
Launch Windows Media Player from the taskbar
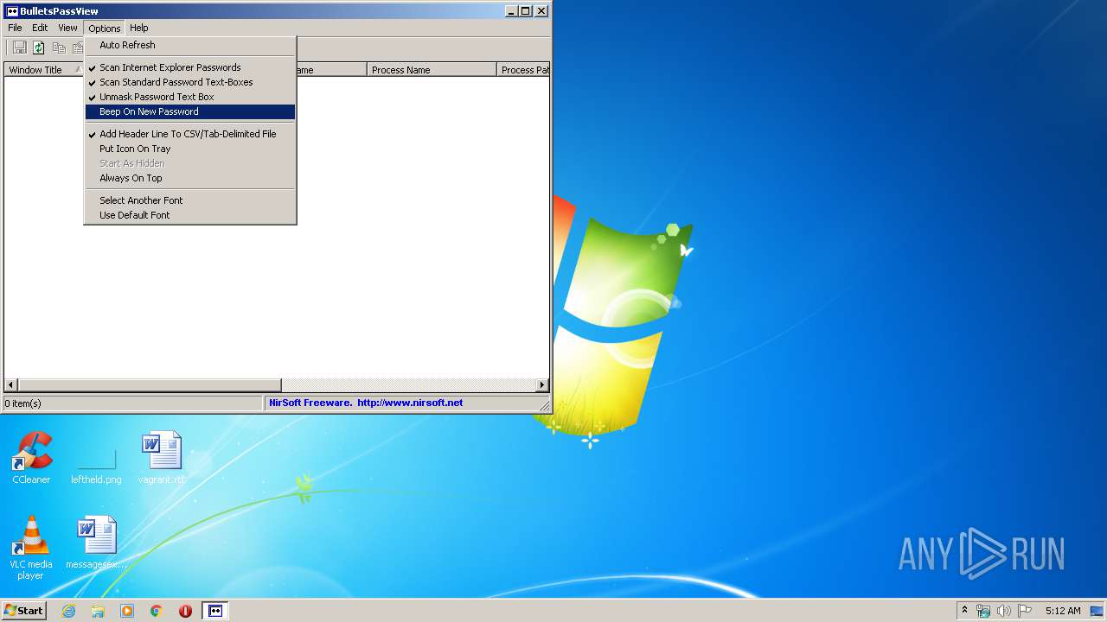(x=127, y=611)
